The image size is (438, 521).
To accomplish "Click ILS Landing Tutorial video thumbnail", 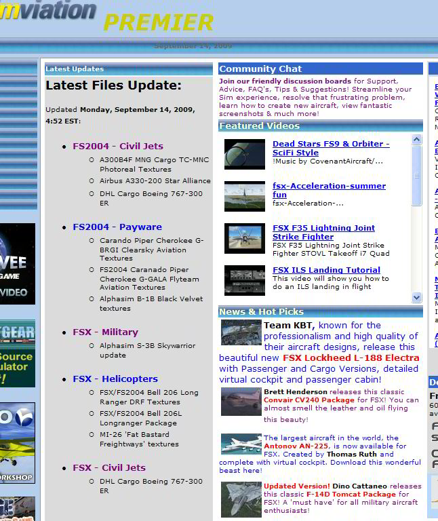I will point(244,280).
